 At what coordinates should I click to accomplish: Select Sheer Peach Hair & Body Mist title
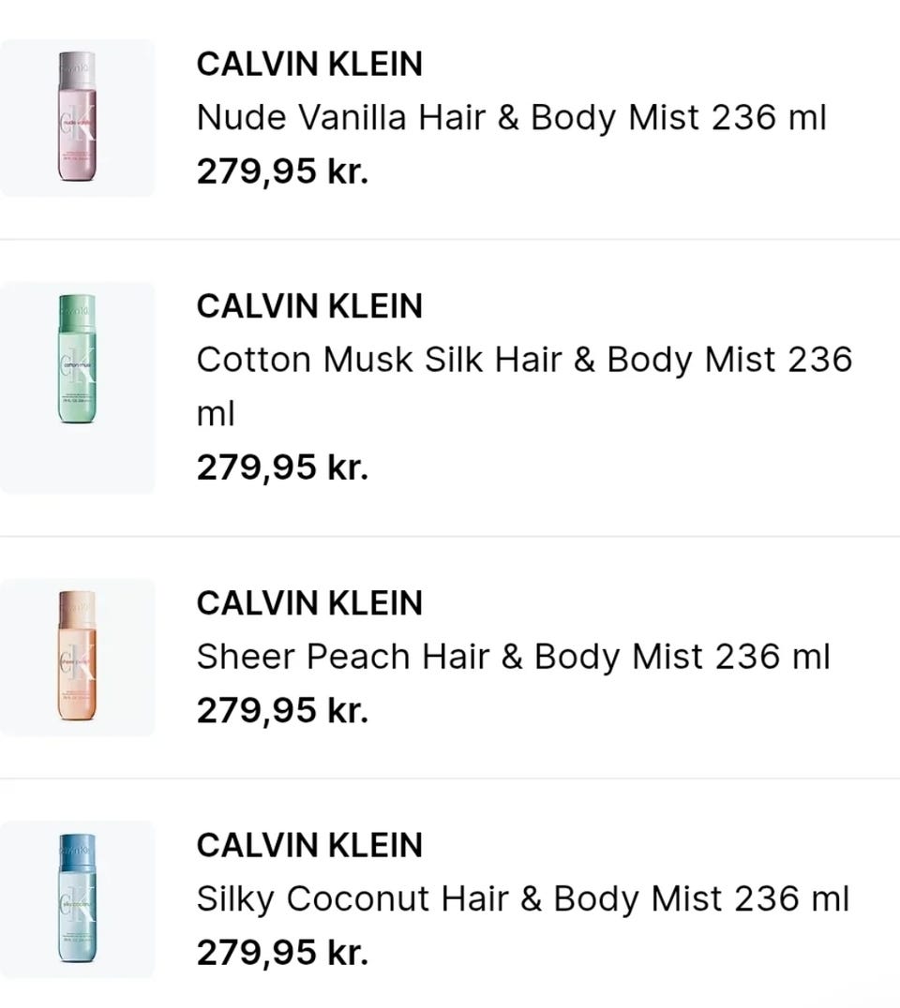(x=514, y=657)
